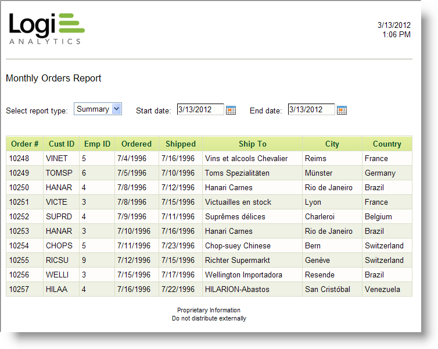This screenshot has width=438, height=349.
Task: Click Ship To Wellington Importadora
Action: (243, 275)
